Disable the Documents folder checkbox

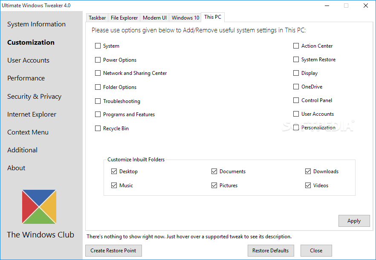point(214,171)
